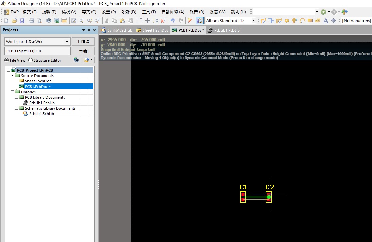372x242 pixels.
Task: Select the Place String text tool
Action: (325, 21)
